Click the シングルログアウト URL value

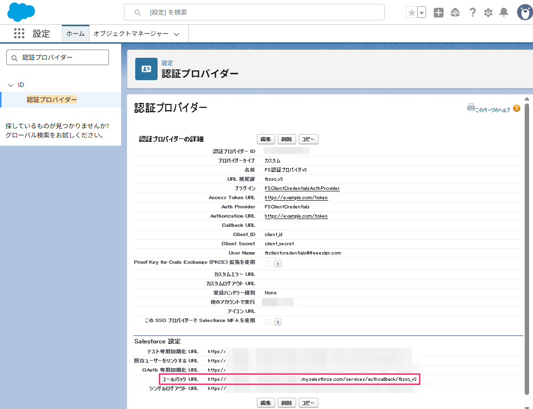[310, 388]
